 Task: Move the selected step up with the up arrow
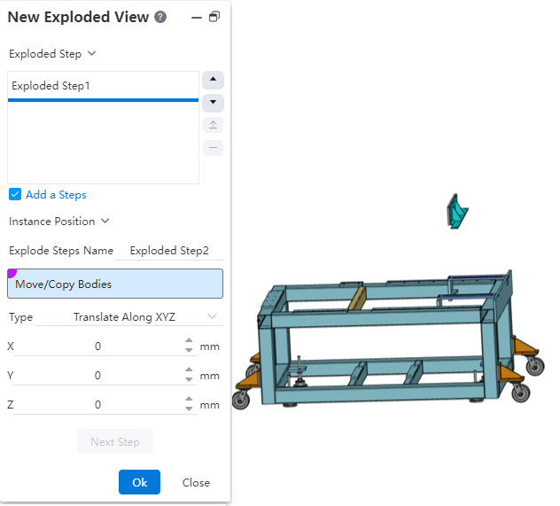point(213,79)
